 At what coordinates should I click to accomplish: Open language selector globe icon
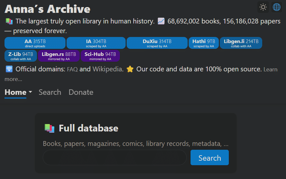276,7
